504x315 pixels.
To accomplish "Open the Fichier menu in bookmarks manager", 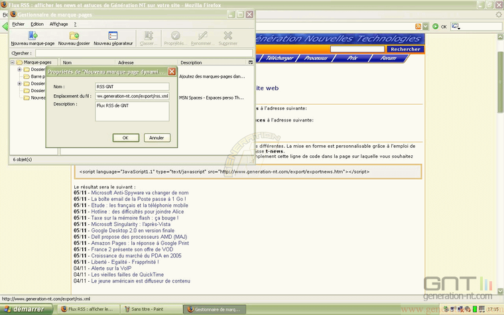I will pos(19,24).
